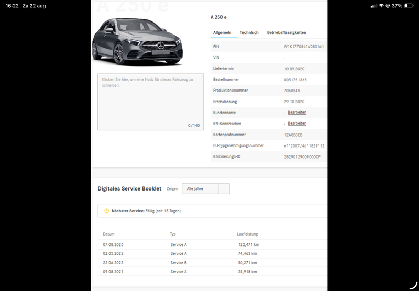Click the clock icon beside Nächster Service
Screen dimensions: 419x291
pos(106,211)
